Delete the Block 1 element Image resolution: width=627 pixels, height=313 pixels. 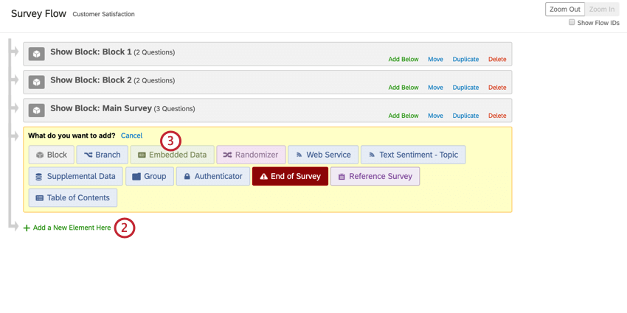coord(497,59)
